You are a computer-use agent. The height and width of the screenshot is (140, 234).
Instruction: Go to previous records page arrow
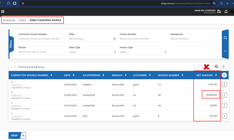[x=12, y=67]
